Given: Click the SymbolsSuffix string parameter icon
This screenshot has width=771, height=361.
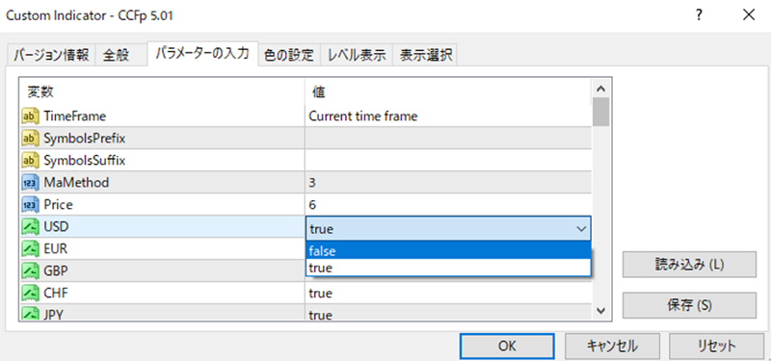Looking at the screenshot, I should click(30, 161).
